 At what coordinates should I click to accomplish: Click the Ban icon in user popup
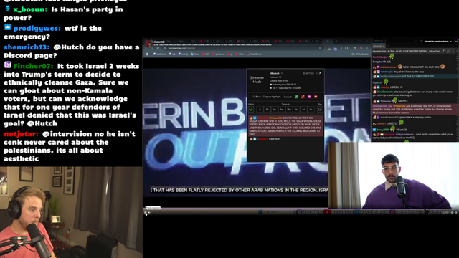coord(320,110)
